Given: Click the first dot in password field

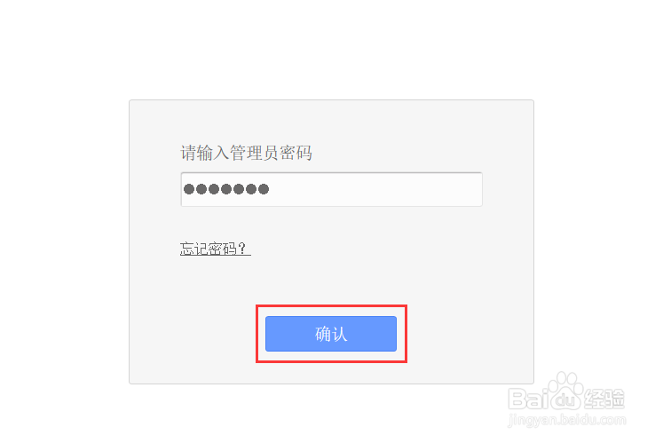Looking at the screenshot, I should [189, 189].
